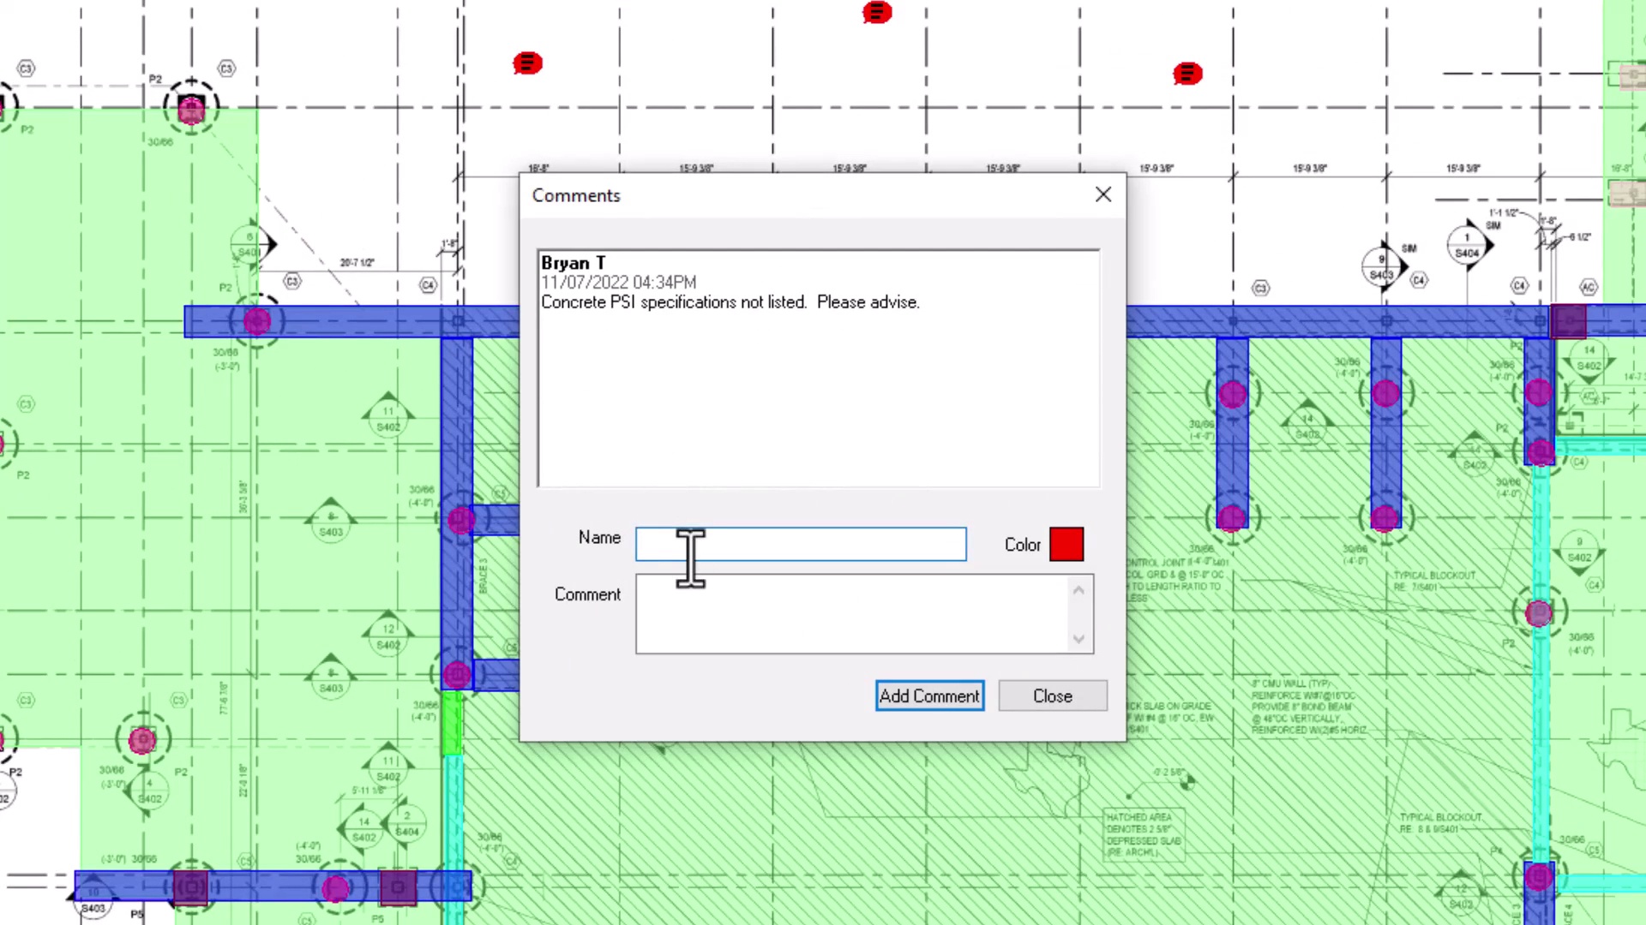The image size is (1646, 925).
Task: Select the purple square takeoff near AC tag
Action: [1568, 322]
